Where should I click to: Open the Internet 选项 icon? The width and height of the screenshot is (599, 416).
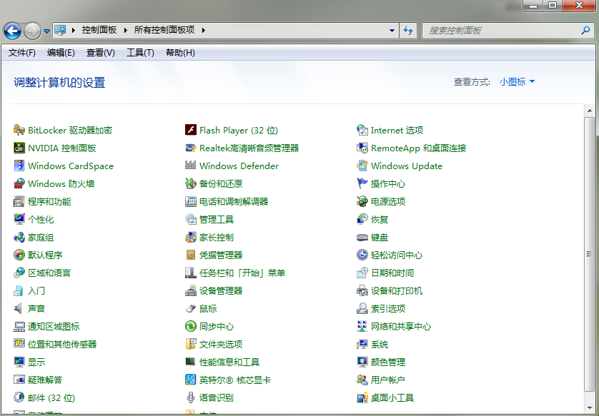coord(362,130)
